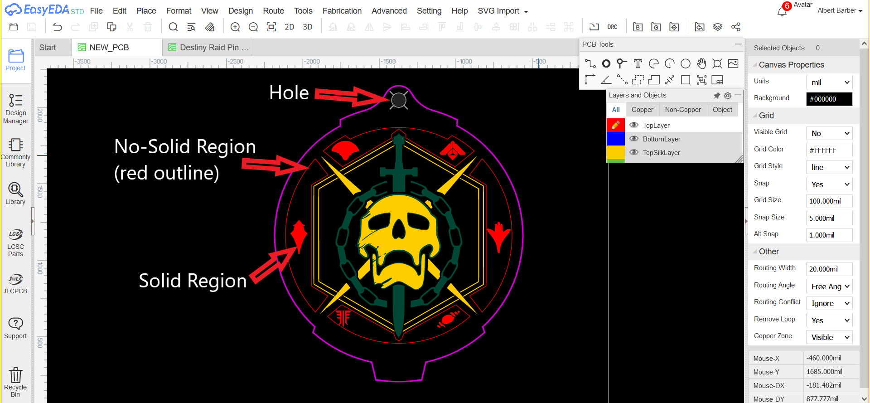Select the Canvas Origin tool in PCB Tools
Viewport: 870px width, 403px height.
pyautogui.click(x=590, y=80)
